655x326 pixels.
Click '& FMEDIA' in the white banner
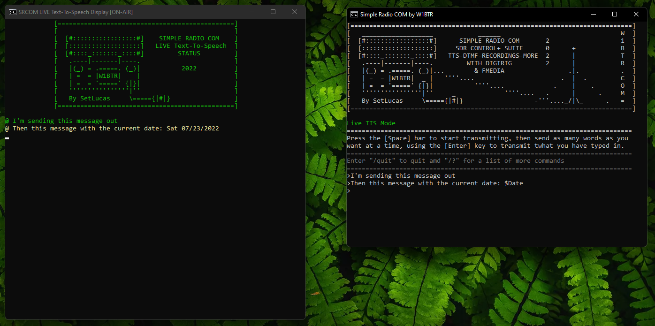(x=489, y=71)
